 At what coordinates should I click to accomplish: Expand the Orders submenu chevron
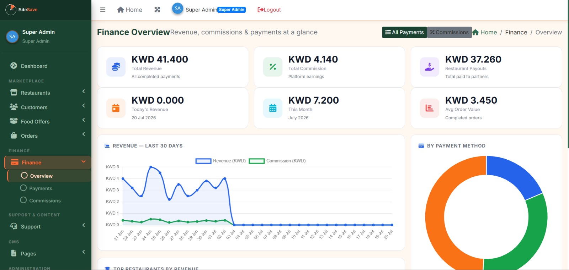coord(84,134)
